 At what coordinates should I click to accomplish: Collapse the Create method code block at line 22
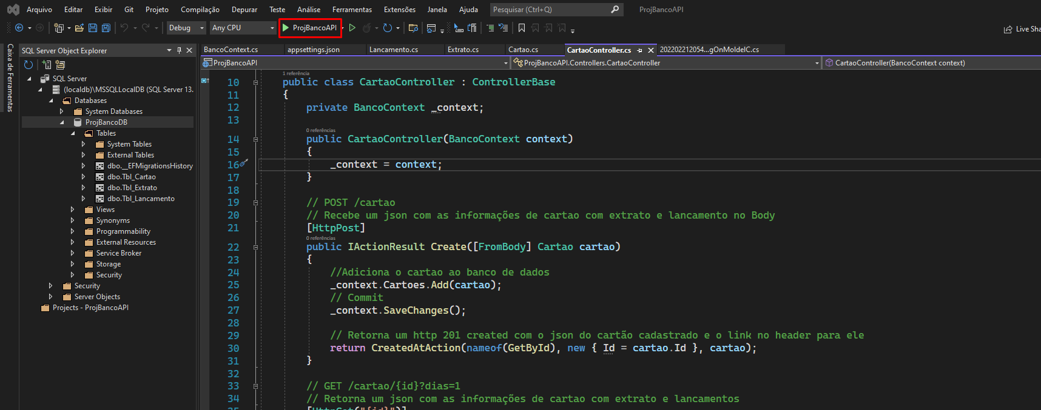[x=255, y=247]
